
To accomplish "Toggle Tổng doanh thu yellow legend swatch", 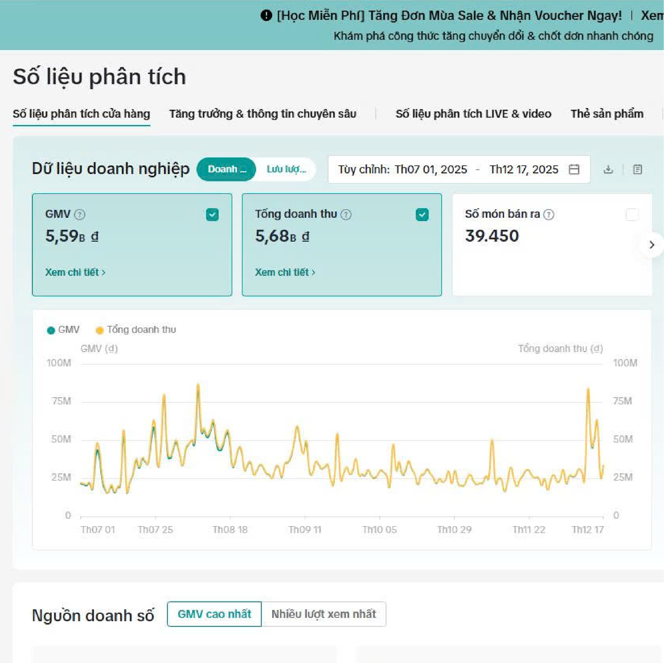I will click(100, 330).
